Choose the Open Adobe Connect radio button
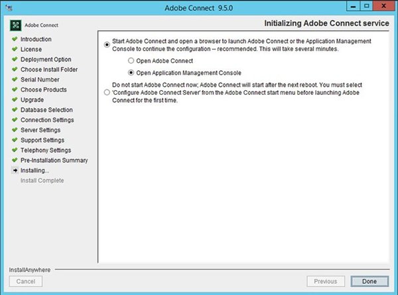 tap(131, 60)
